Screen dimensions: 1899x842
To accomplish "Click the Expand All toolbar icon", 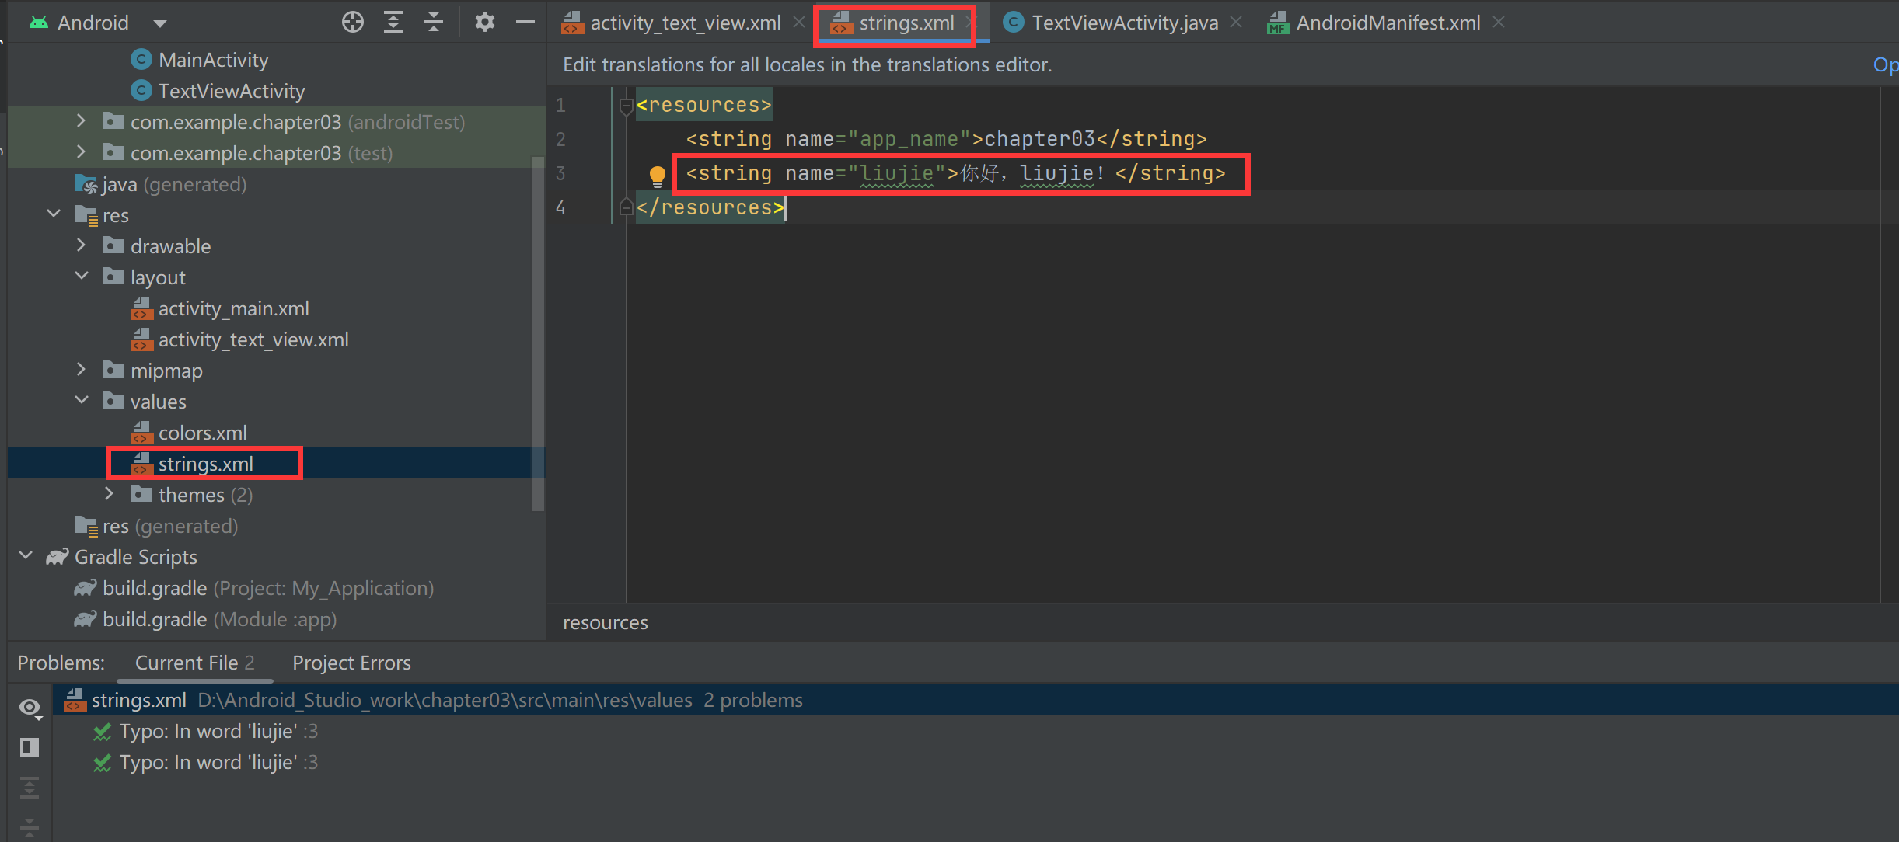I will click(393, 23).
